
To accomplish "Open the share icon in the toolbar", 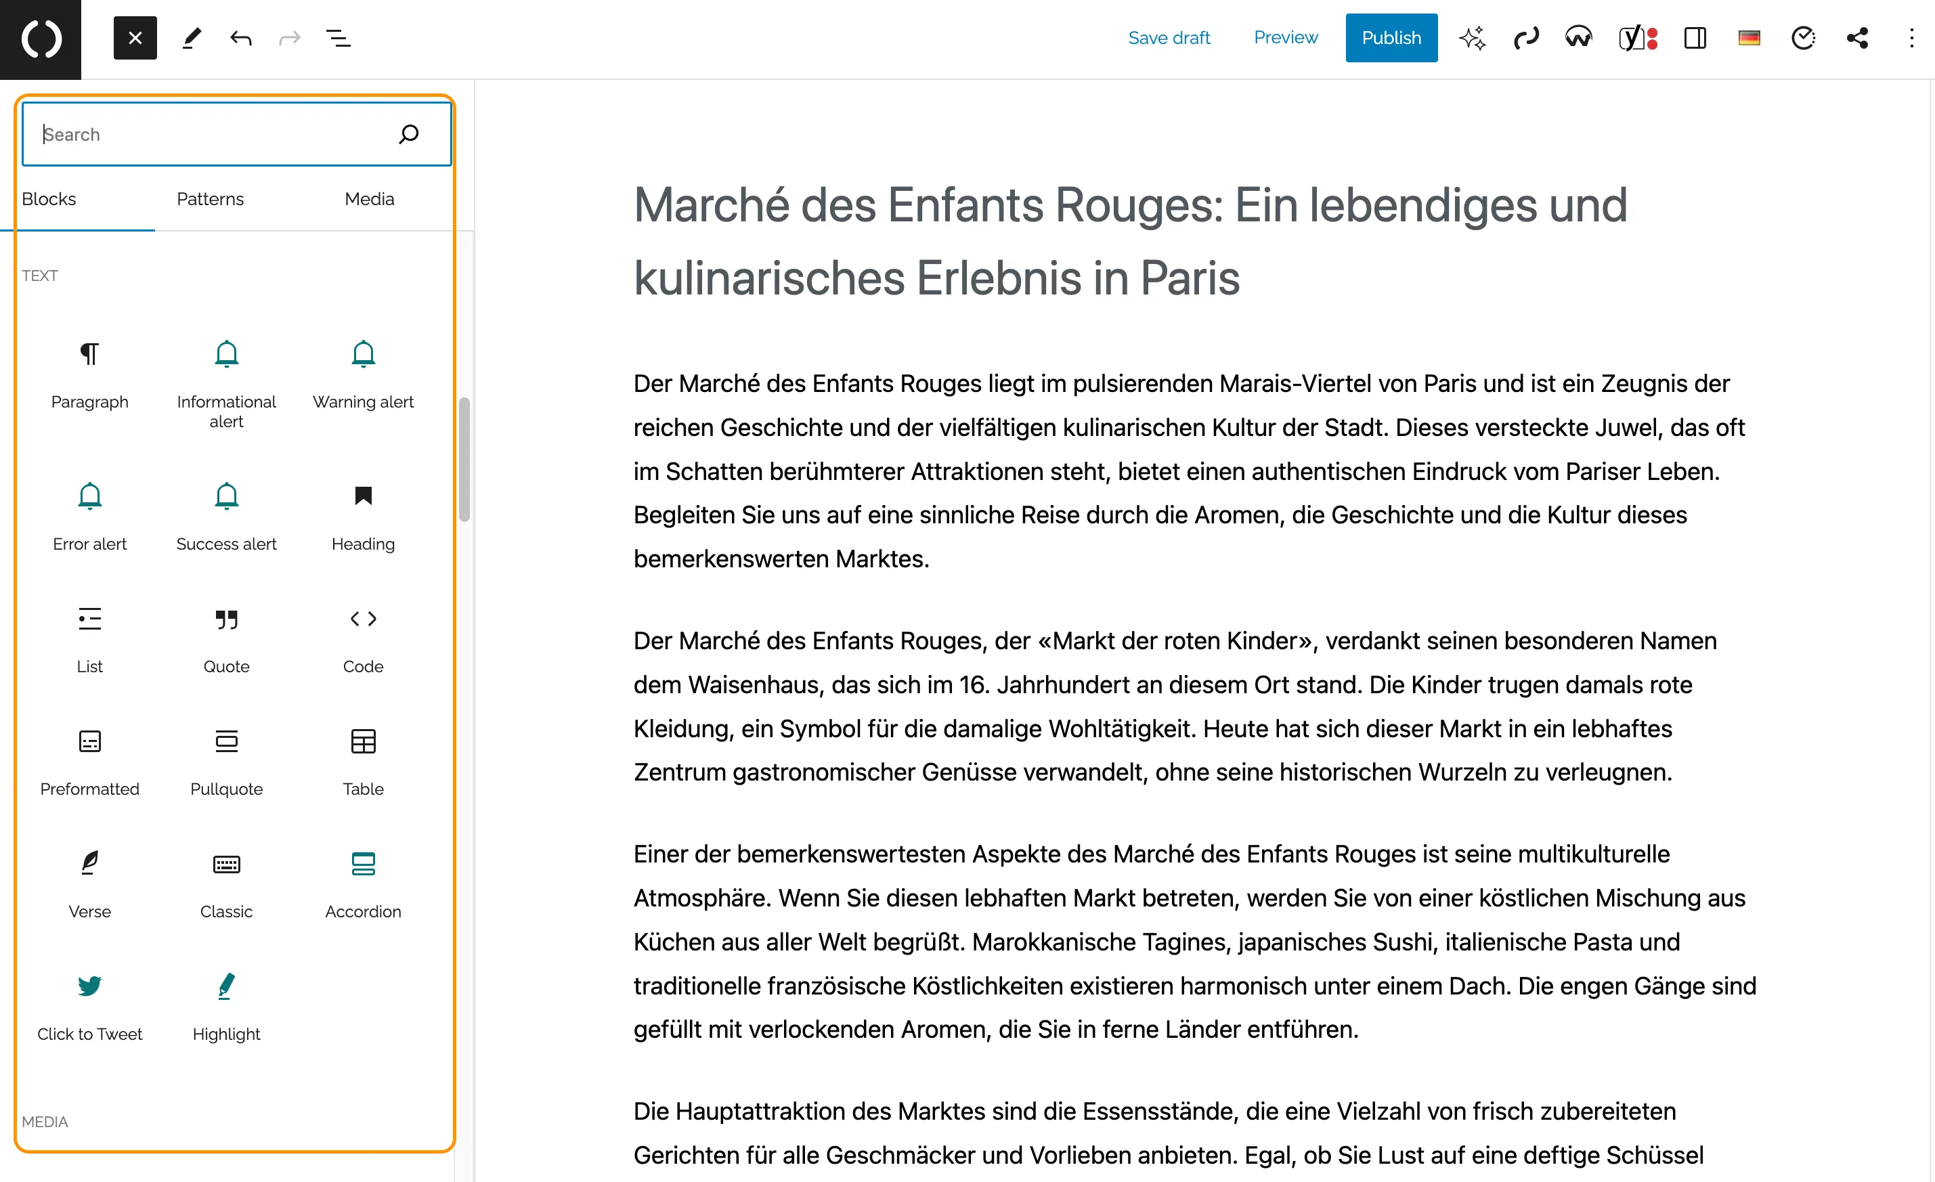I will point(1857,38).
